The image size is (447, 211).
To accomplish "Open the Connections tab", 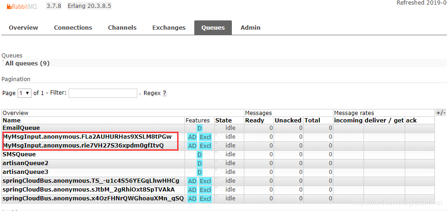I will click(73, 28).
